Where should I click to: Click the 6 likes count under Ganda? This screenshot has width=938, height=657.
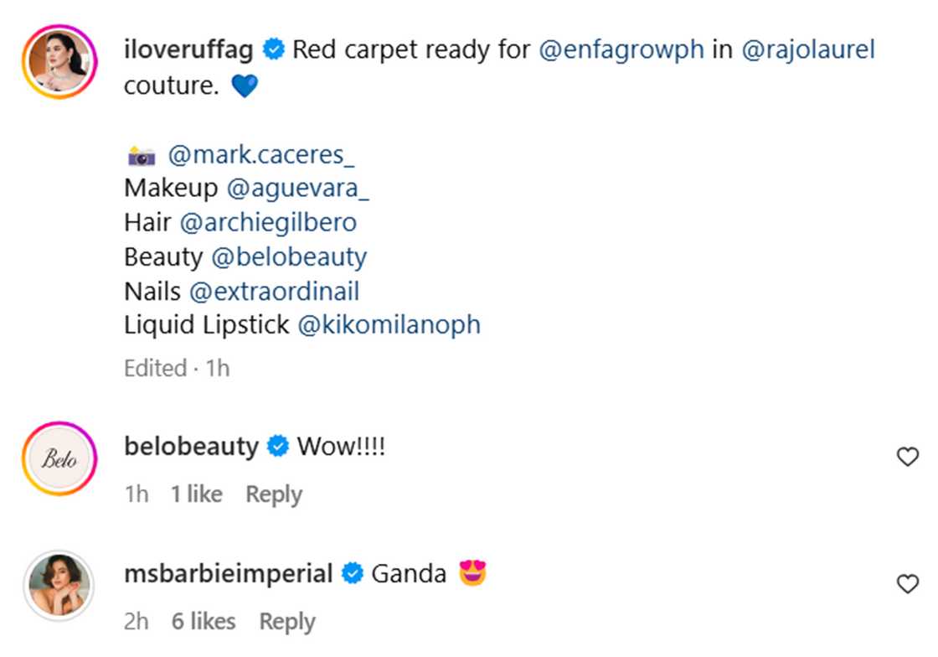(204, 621)
